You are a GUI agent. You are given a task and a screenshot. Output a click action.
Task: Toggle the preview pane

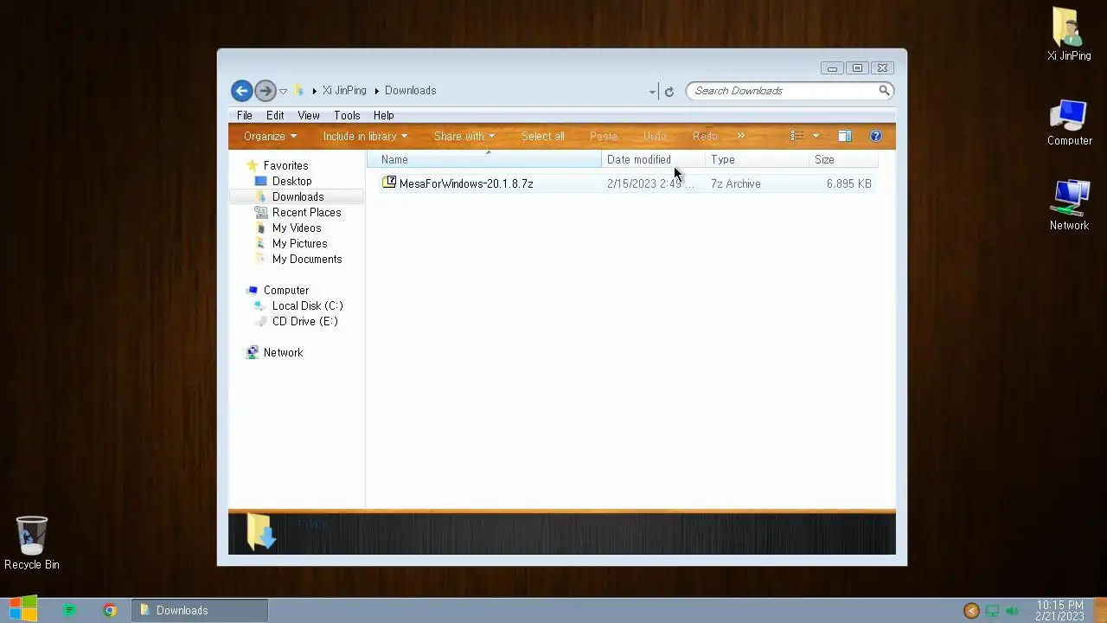point(845,136)
